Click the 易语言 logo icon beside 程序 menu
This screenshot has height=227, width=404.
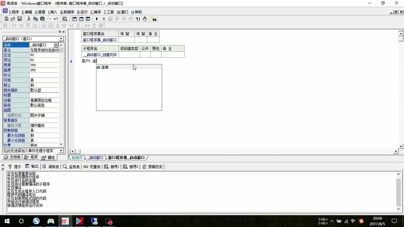pos(5,11)
